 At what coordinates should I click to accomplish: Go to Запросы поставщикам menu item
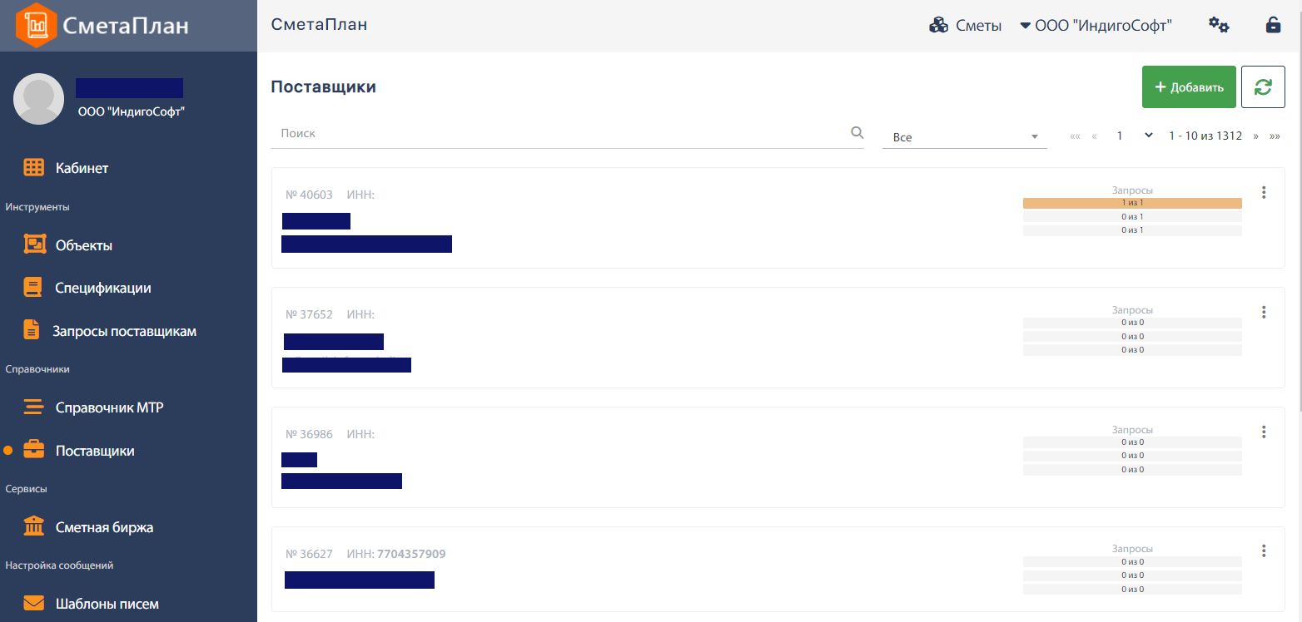click(125, 331)
